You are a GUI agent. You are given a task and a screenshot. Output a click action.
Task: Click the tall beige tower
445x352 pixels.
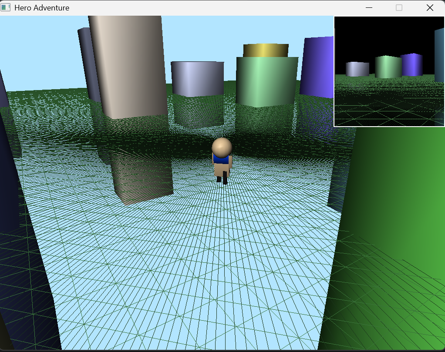point(126,65)
